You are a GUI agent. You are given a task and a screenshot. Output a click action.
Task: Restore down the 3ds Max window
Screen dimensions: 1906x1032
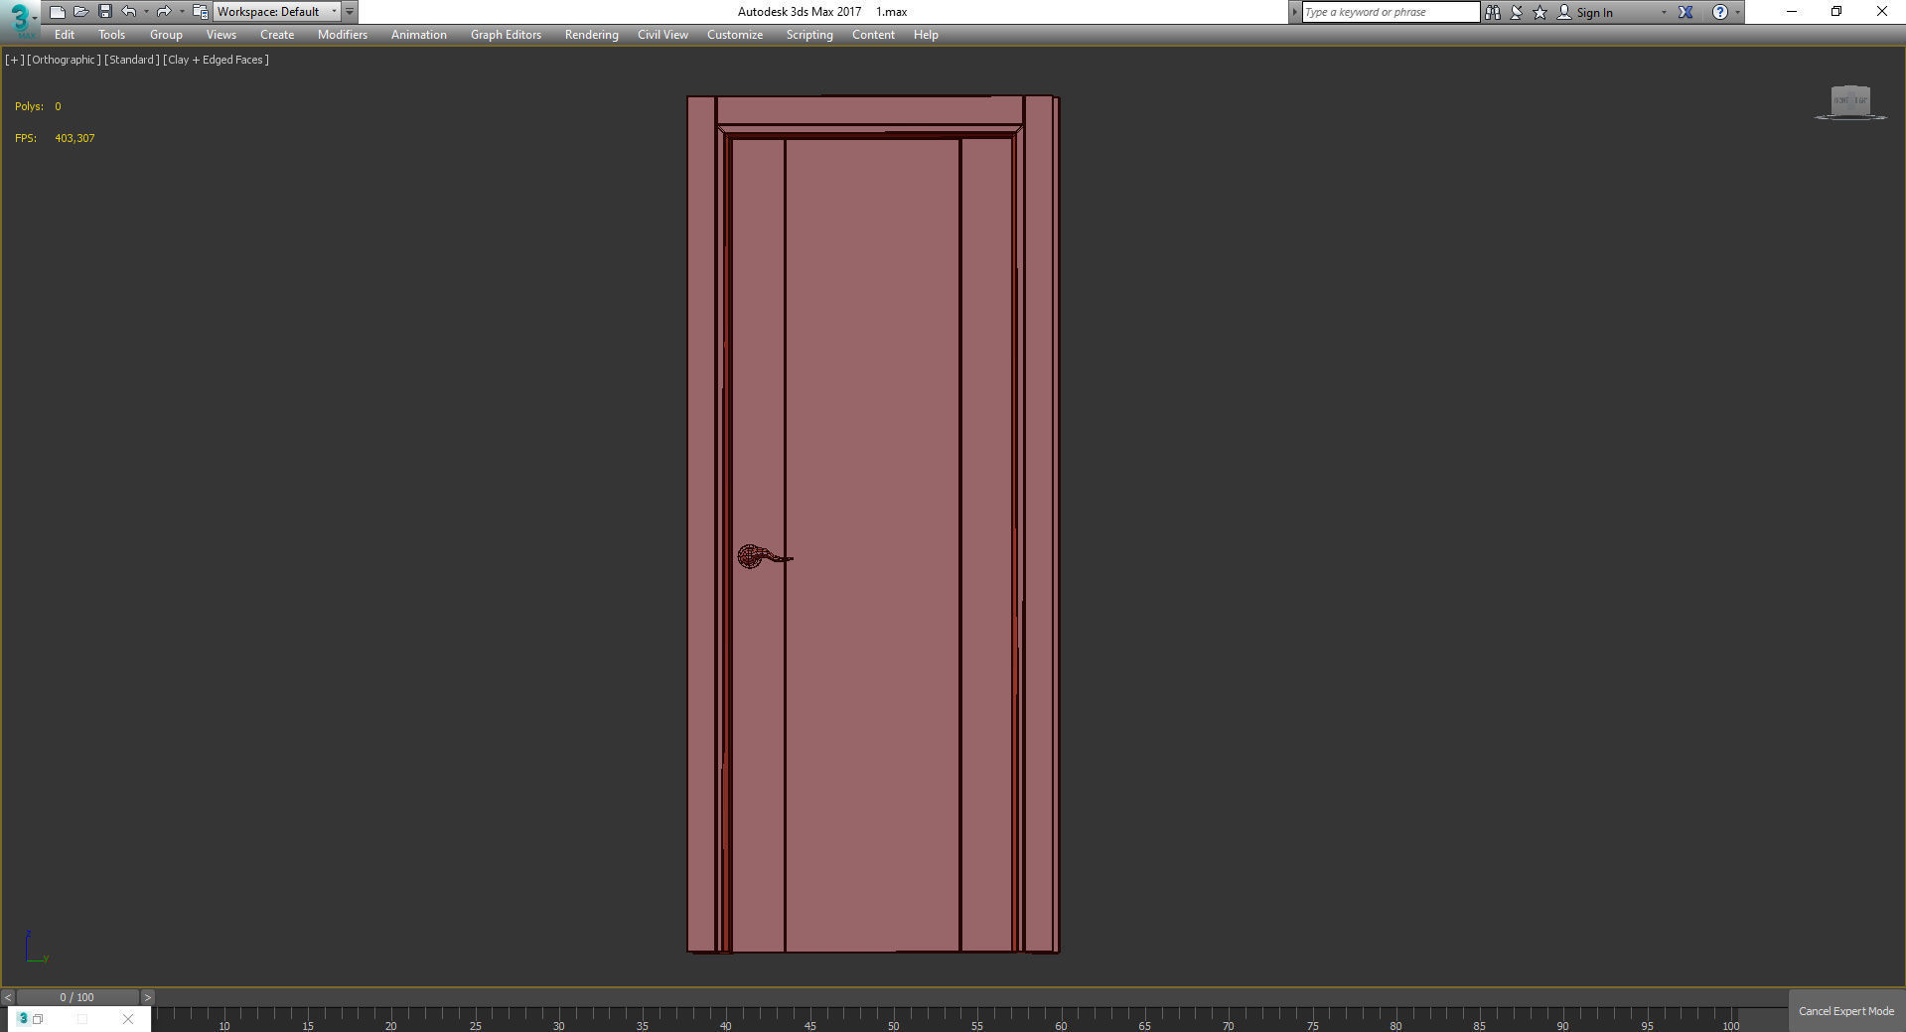[1836, 12]
